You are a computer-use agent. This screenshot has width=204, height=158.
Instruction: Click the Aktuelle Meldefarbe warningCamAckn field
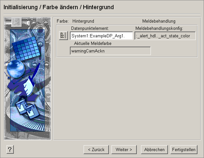tap(110, 51)
